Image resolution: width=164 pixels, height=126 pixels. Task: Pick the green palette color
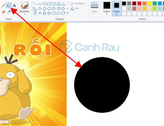pyautogui.click(x=155, y=3)
